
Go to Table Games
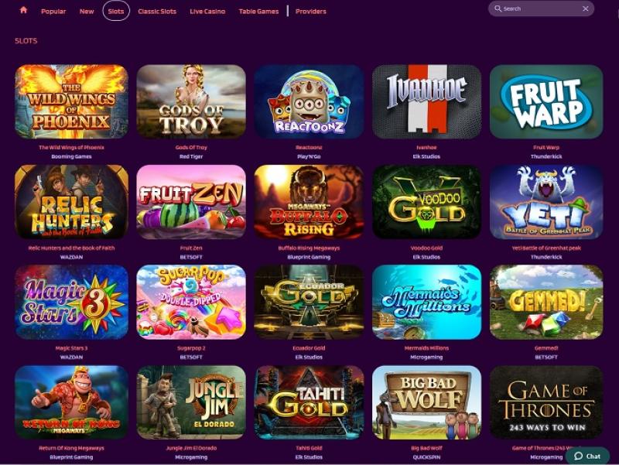point(258,12)
